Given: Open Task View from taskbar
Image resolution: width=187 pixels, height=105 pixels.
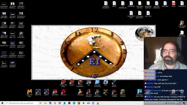Looking at the screenshot, I should pyautogui.click(x=41, y=103).
